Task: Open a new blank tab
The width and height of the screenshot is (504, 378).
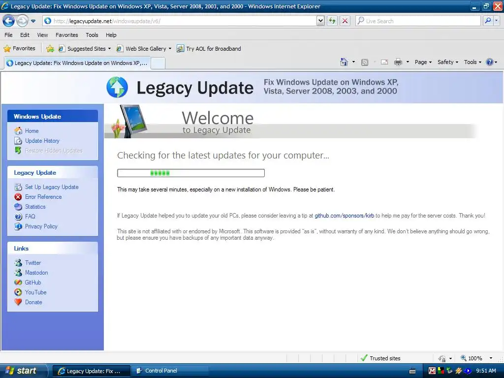Action: [158, 63]
